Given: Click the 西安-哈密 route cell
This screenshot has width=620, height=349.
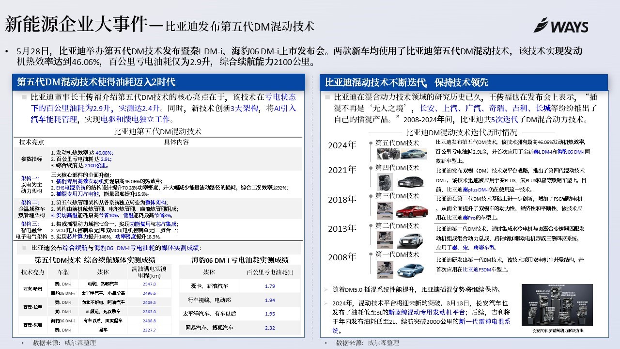Looking at the screenshot, I should (32, 288).
